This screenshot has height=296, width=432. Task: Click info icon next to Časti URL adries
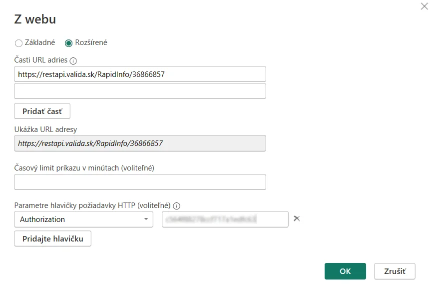pos(73,60)
